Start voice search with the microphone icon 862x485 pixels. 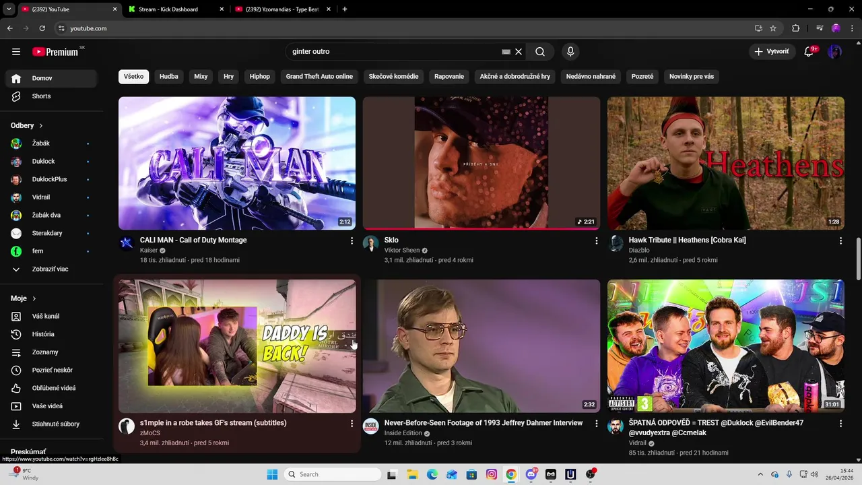(570, 52)
